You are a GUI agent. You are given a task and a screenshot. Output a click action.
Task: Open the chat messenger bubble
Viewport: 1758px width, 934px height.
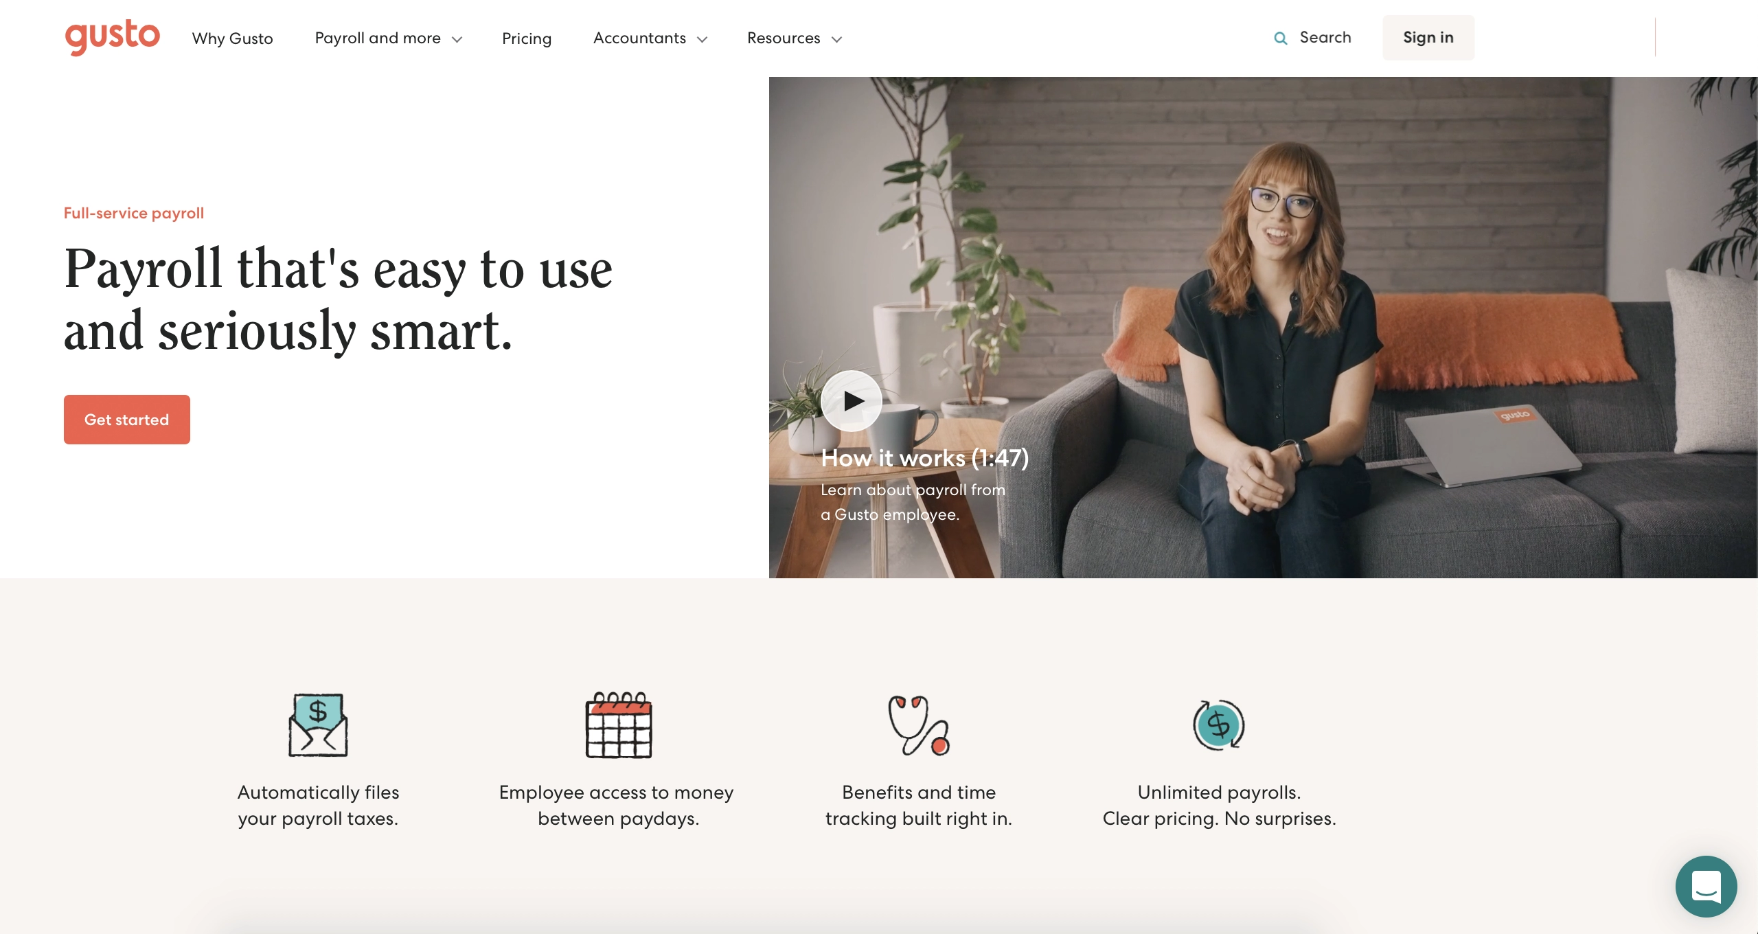tap(1706, 887)
